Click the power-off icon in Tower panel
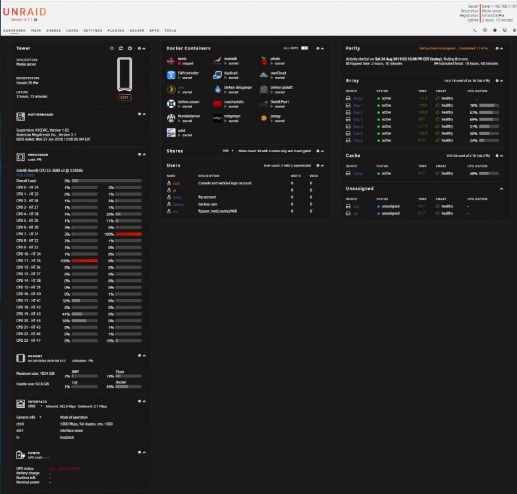This screenshot has width=517, height=494. coord(130,48)
